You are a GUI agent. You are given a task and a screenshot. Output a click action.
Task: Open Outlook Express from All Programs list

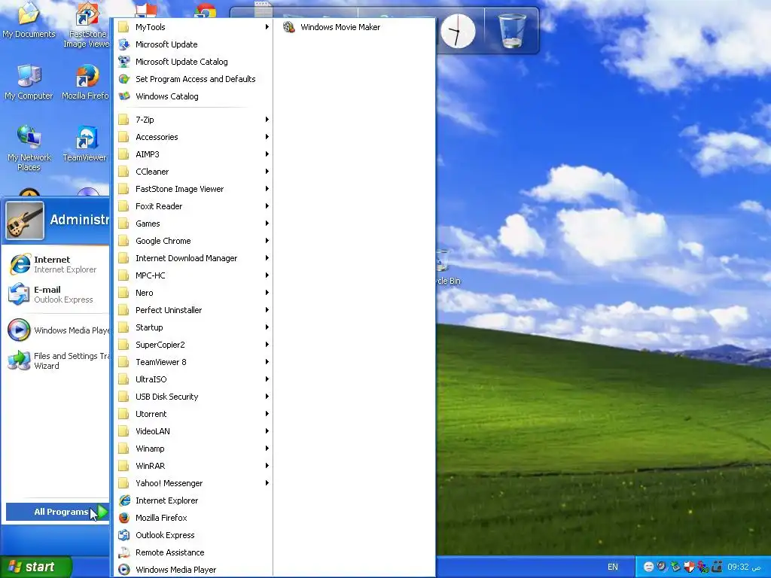tap(192, 535)
